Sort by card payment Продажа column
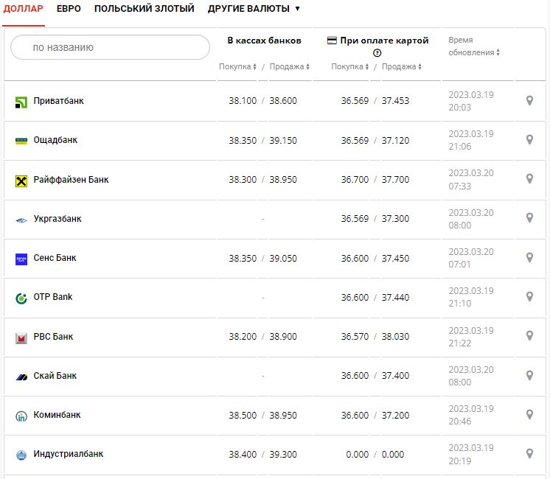 coord(402,67)
